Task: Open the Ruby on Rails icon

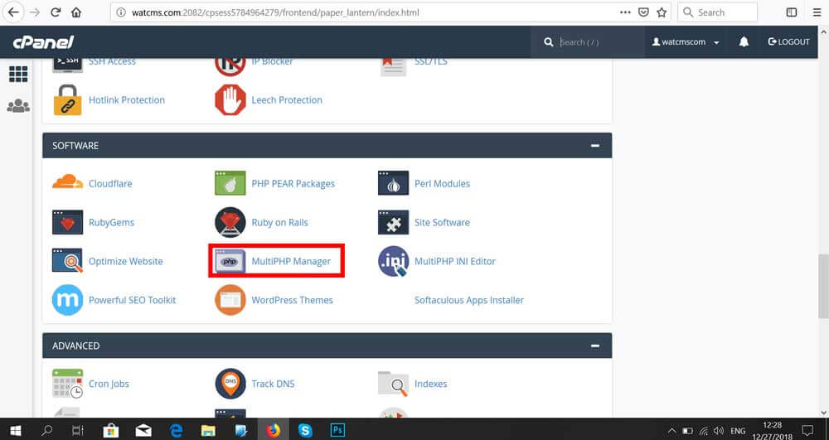Action: tap(230, 222)
